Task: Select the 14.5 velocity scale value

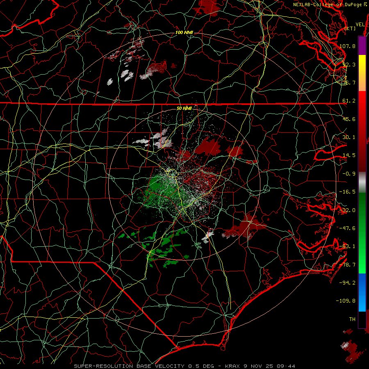Action: pos(349,155)
